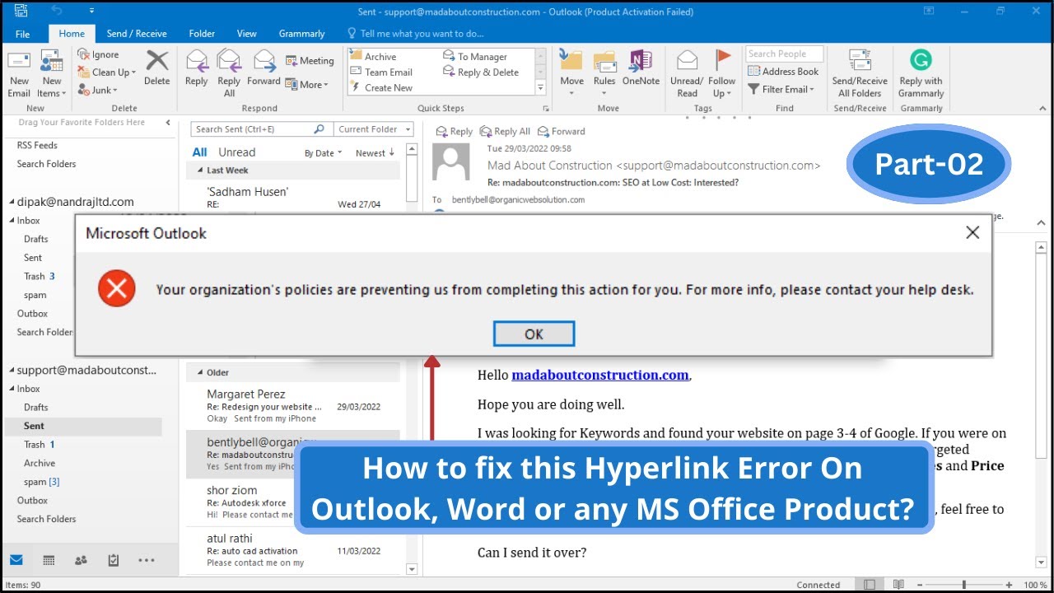Viewport: 1054px width, 593px height.
Task: Click Forward in the reading pane
Action: click(x=561, y=131)
